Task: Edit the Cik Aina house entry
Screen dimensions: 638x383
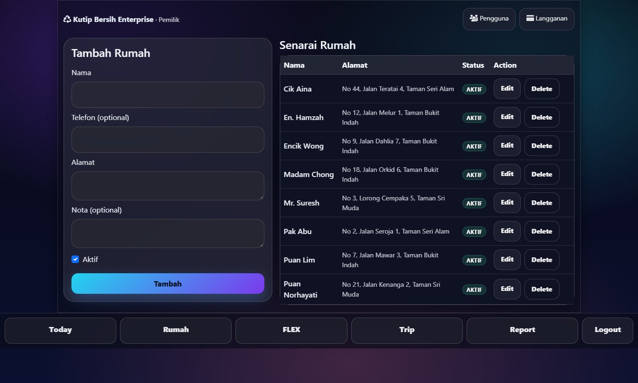Action: pos(507,89)
